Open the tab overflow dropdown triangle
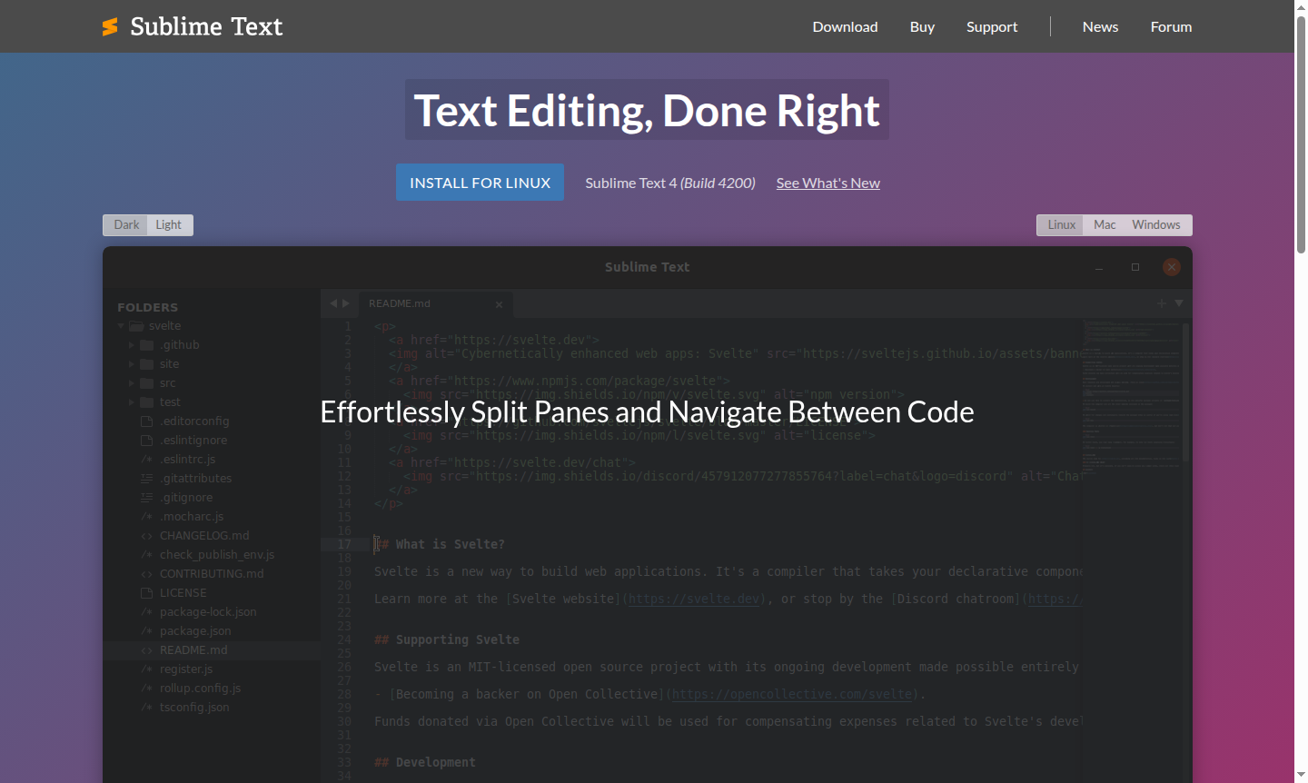This screenshot has height=783, width=1308. pyautogui.click(x=1179, y=303)
